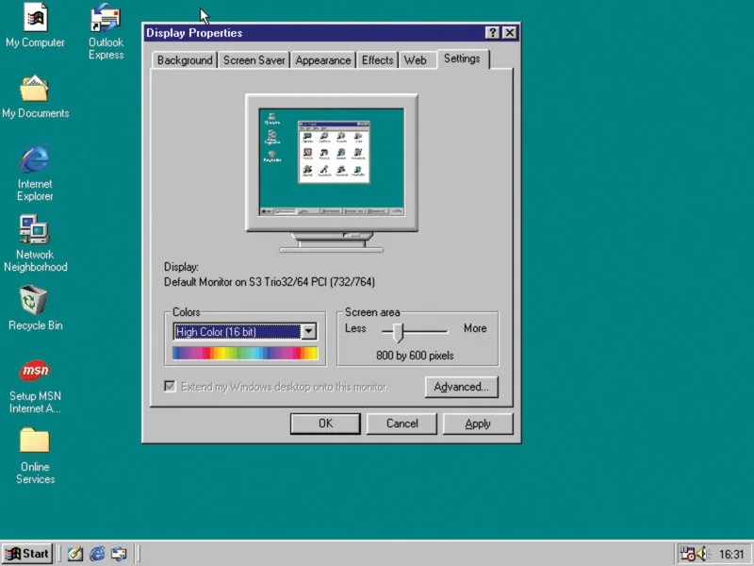
Task: Select High Color (16 bit) combo box
Action: [x=236, y=332]
